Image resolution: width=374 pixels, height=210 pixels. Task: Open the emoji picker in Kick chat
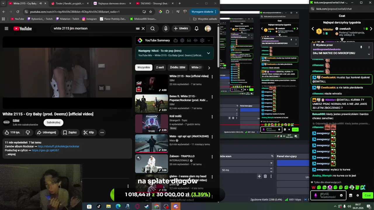click(341, 195)
